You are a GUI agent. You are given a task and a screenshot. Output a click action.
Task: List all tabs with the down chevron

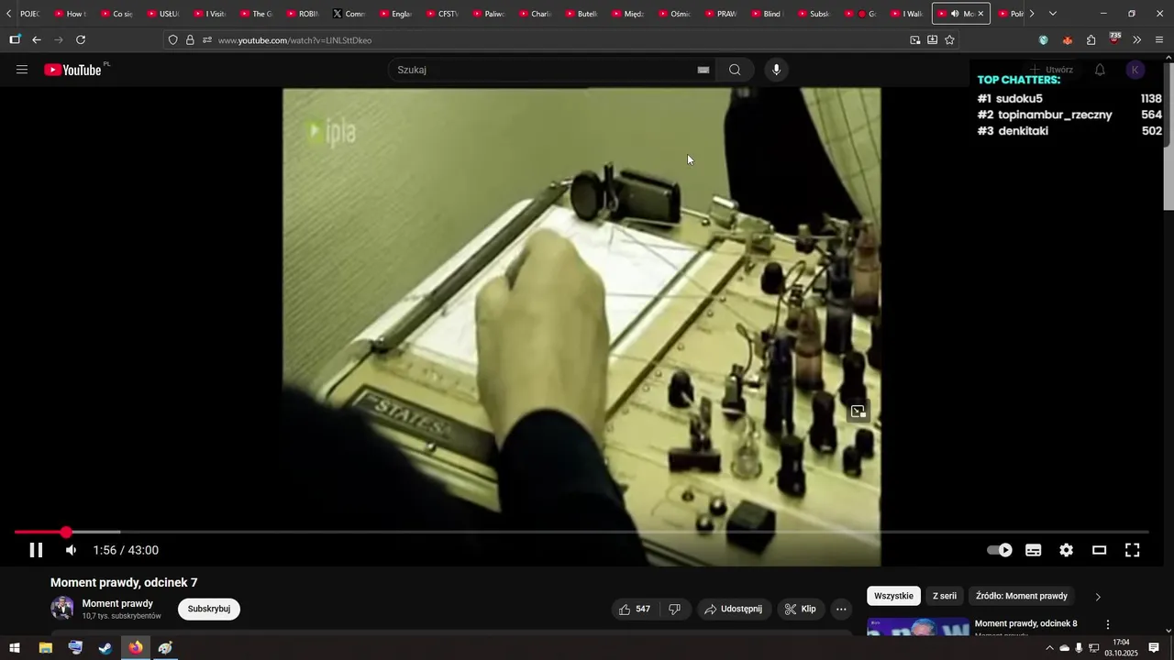click(x=1052, y=14)
